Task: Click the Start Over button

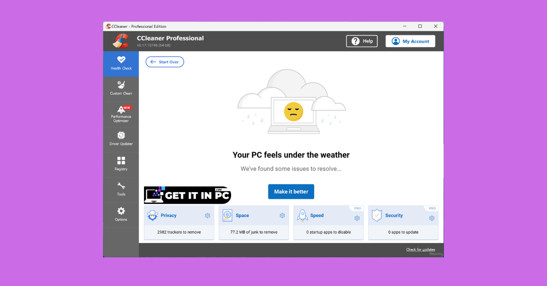Action: pyautogui.click(x=165, y=62)
